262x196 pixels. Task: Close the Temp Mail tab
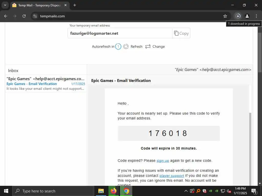[65, 5]
